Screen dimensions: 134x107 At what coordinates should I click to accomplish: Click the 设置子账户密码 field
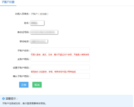[60, 68]
